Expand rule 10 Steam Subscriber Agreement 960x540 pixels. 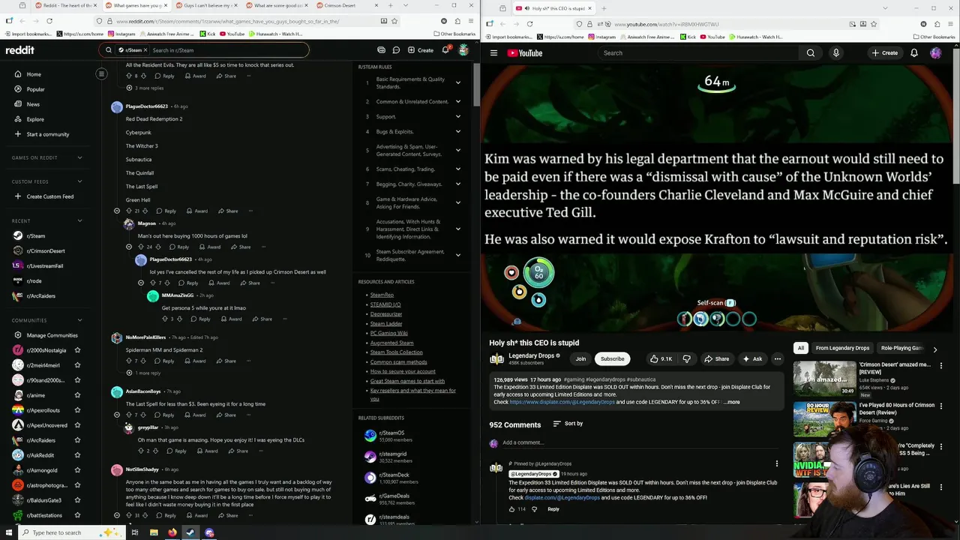point(457,255)
